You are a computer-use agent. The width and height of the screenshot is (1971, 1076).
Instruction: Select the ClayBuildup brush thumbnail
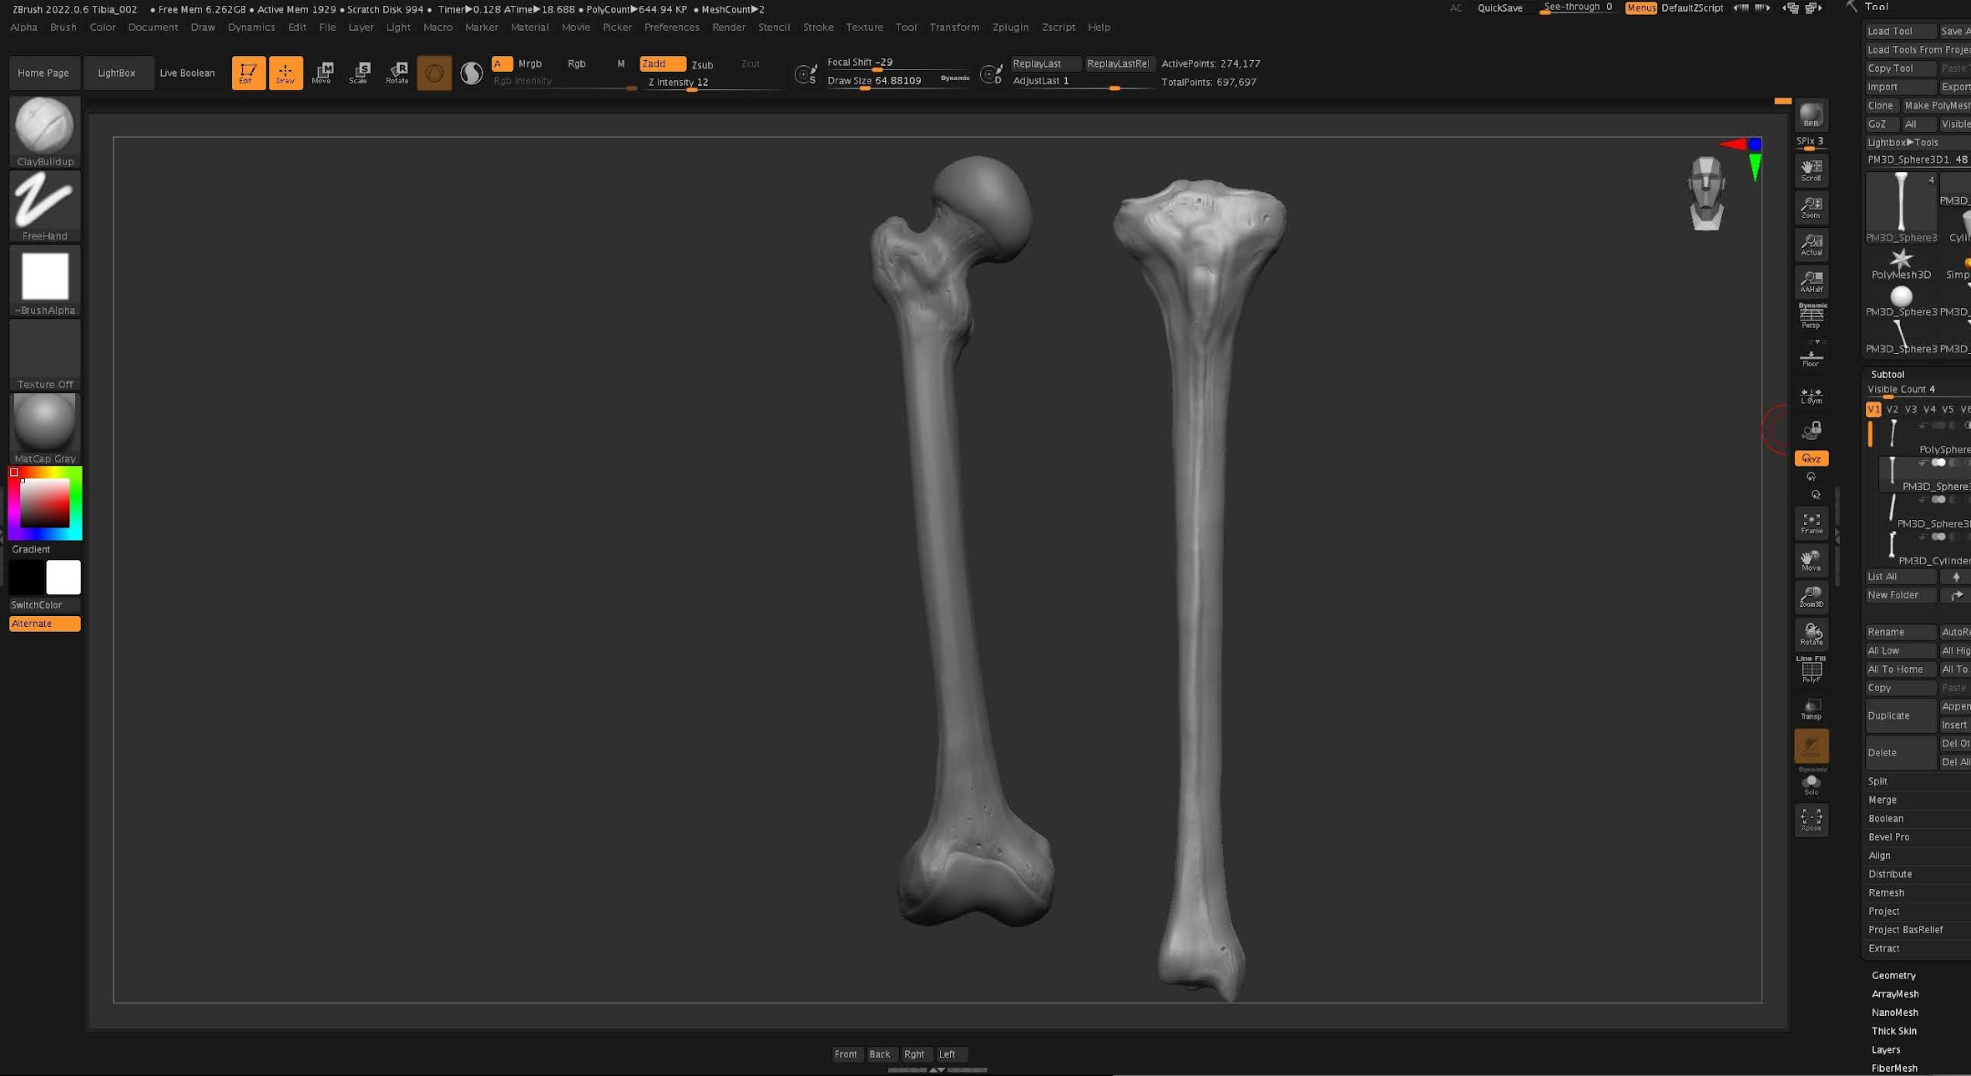[44, 127]
